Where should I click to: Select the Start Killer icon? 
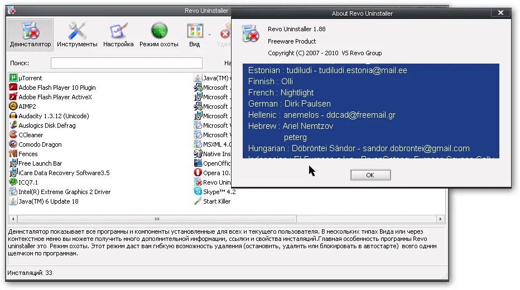[198, 201]
